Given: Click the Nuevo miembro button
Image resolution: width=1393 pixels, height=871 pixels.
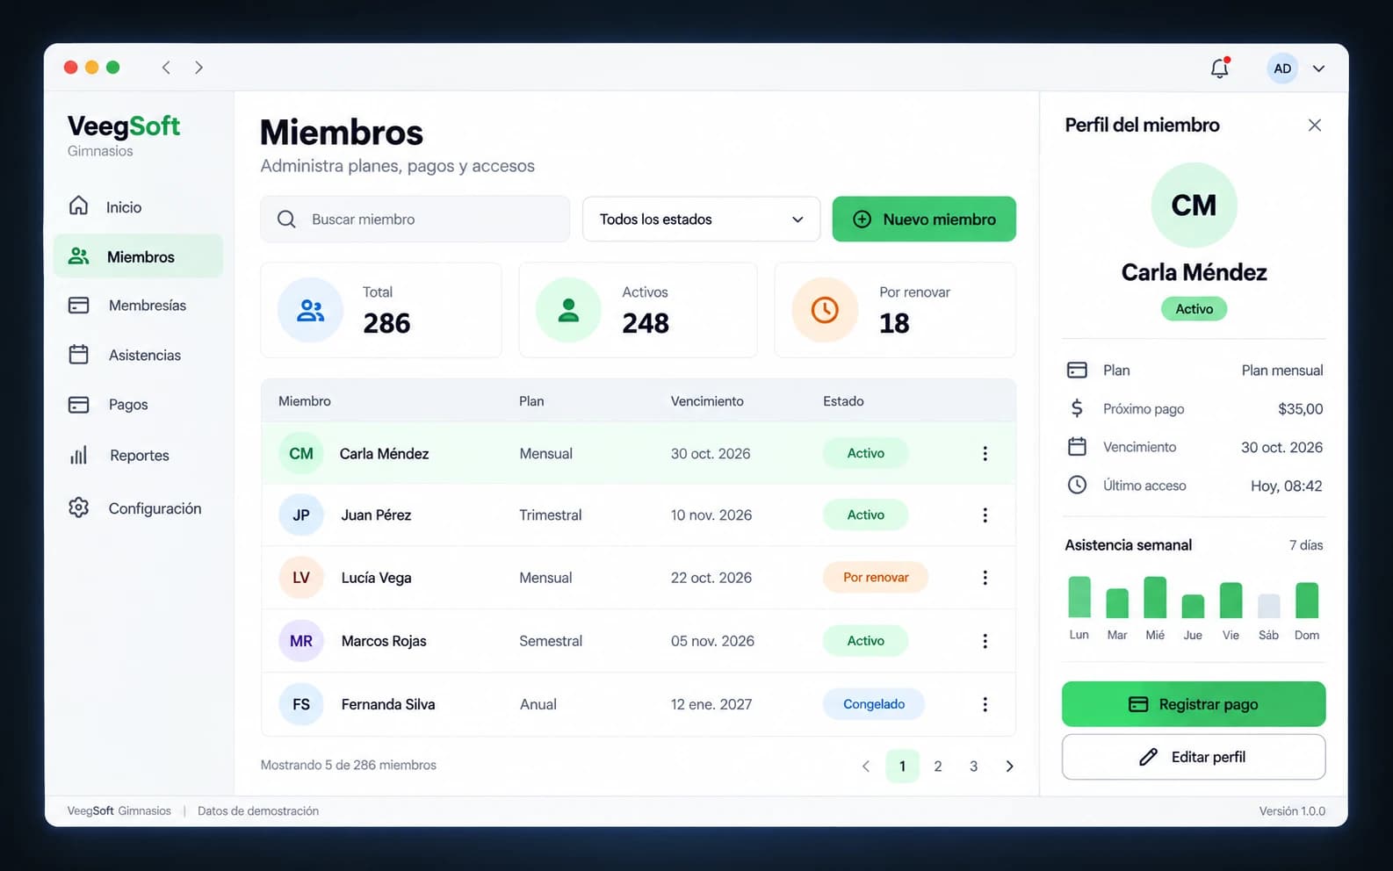Looking at the screenshot, I should (x=924, y=220).
